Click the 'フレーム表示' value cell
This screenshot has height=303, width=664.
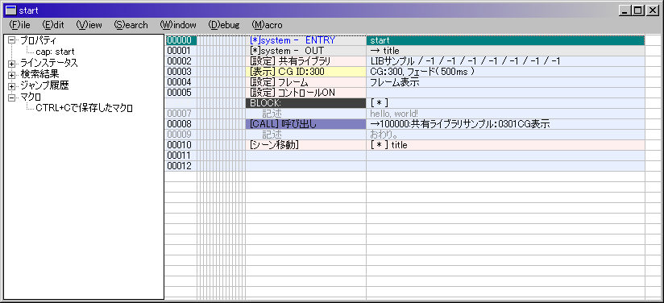505,82
